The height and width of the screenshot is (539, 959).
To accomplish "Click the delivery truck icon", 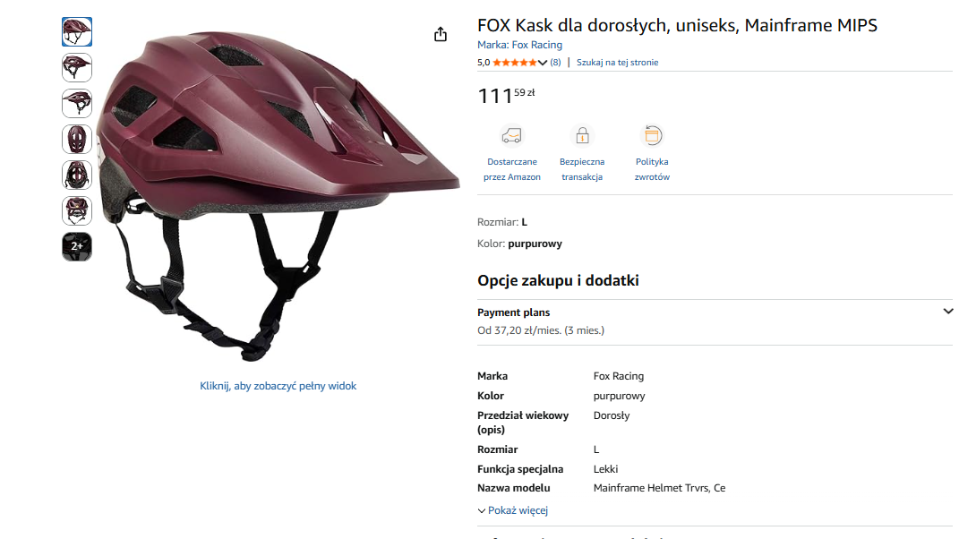I will (511, 136).
